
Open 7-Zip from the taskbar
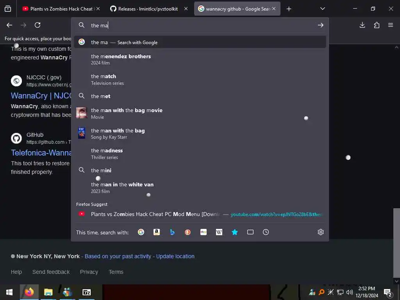[x=86, y=292]
